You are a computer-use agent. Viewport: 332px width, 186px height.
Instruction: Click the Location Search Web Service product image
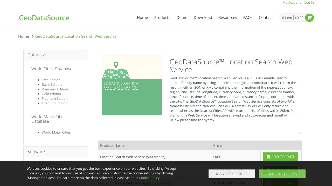pyautogui.click(x=132, y=85)
